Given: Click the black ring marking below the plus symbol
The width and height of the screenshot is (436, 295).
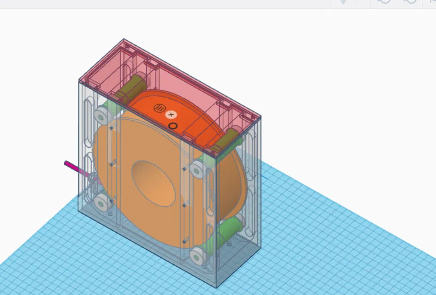Looking at the screenshot, I should (x=174, y=125).
